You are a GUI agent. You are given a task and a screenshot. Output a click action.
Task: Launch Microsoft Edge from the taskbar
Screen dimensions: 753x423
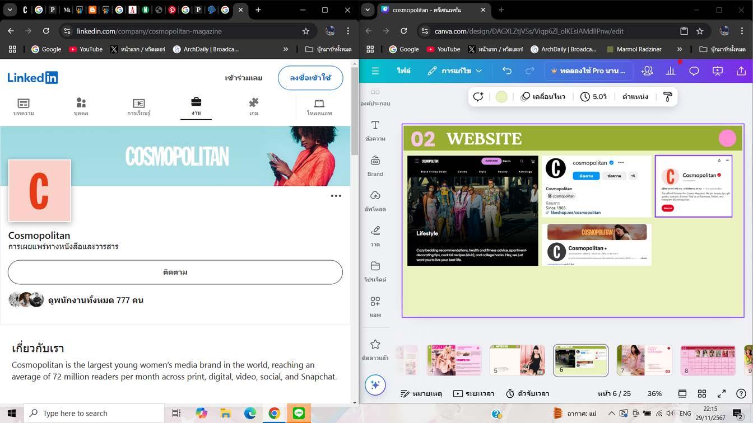coord(250,413)
